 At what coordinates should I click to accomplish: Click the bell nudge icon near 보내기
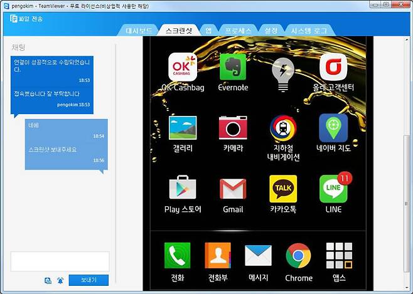pyautogui.click(x=60, y=280)
